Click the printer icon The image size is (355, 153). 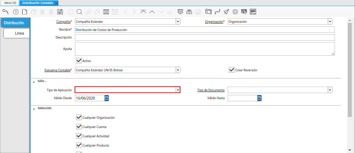[x=198, y=12]
